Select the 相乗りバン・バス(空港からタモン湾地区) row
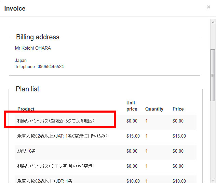The width and height of the screenshot is (216, 192). coord(56,121)
